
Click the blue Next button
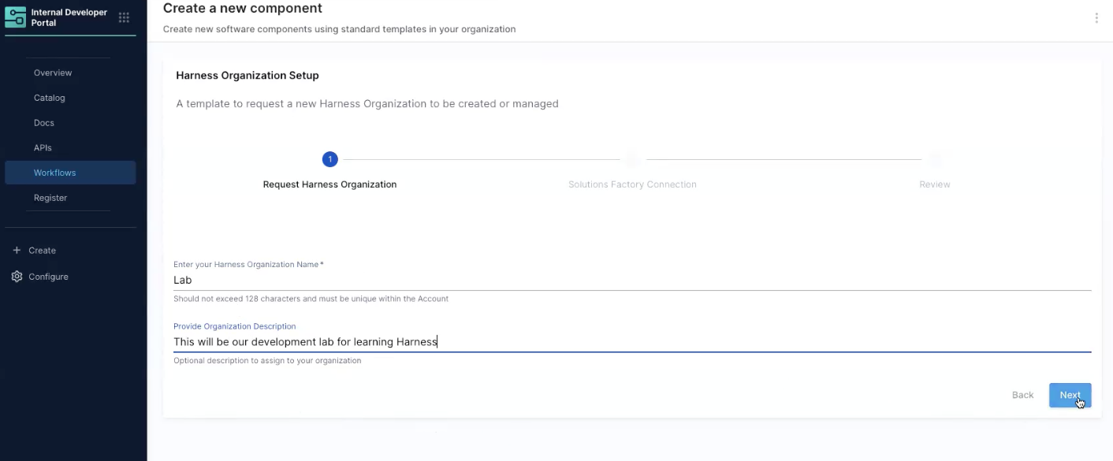pos(1070,395)
